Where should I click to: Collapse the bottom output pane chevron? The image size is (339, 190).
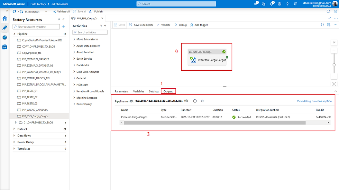click(x=336, y=91)
